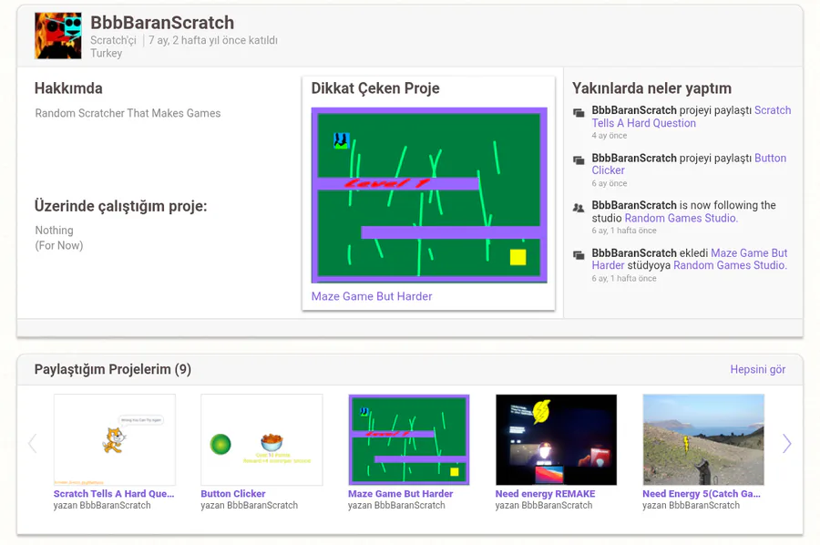Click the studio-add icon beside Maze Game But Harder activity
Viewport: 820px width, 545px height.
click(x=579, y=255)
